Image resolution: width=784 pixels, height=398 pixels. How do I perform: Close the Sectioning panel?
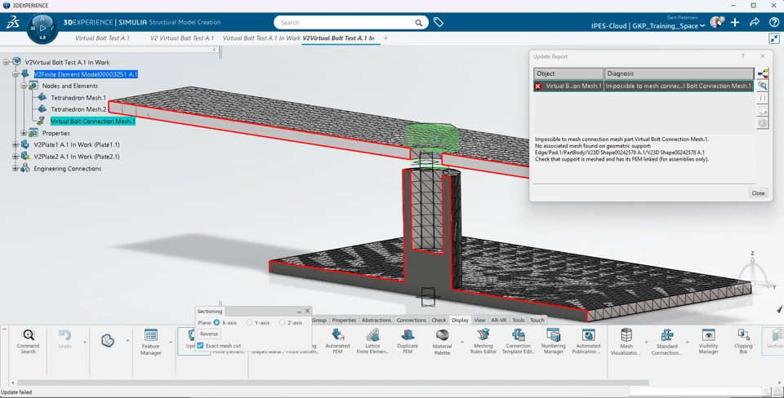(308, 311)
